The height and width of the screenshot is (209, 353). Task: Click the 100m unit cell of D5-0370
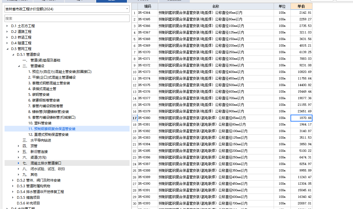[x=282, y=52]
